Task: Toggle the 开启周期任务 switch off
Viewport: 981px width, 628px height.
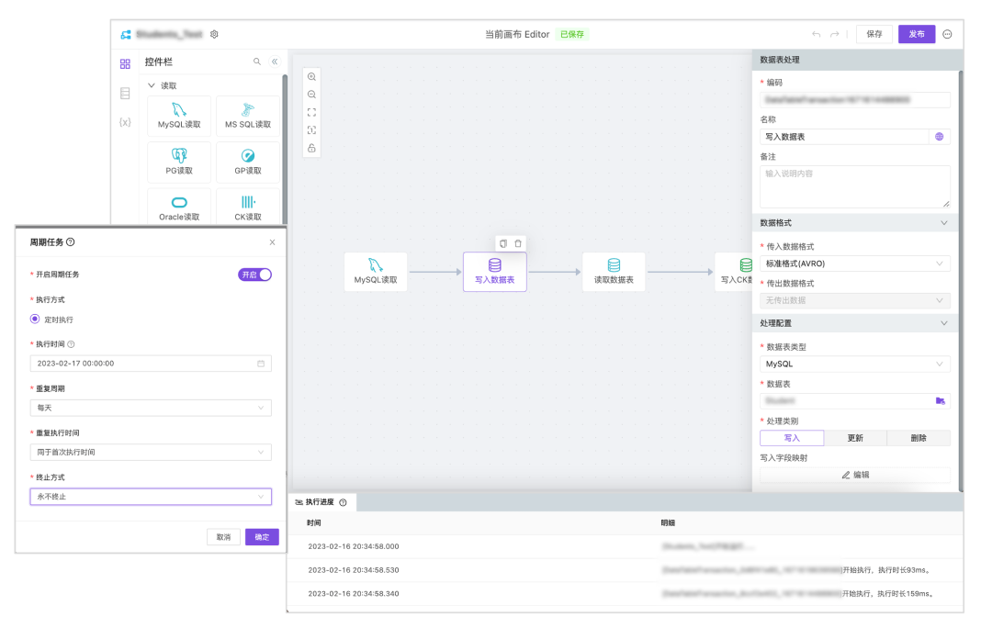Action: [x=255, y=275]
